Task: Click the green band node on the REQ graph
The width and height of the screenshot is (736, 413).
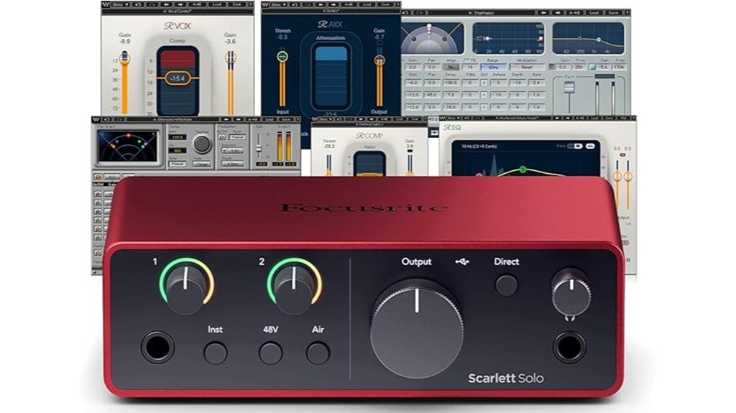Action: pyautogui.click(x=523, y=170)
